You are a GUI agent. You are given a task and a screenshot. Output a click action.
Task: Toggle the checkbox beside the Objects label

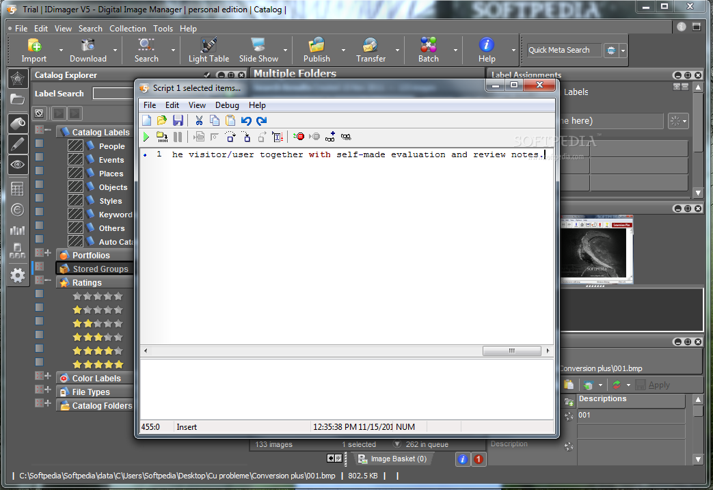40,184
